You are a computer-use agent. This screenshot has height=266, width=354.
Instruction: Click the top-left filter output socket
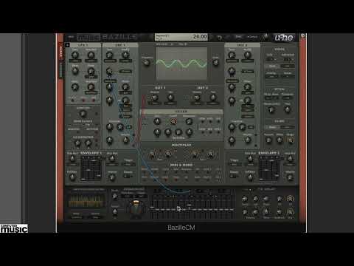(202, 122)
